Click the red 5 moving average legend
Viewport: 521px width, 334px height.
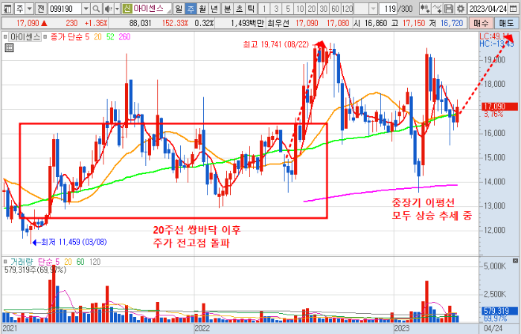click(x=87, y=37)
